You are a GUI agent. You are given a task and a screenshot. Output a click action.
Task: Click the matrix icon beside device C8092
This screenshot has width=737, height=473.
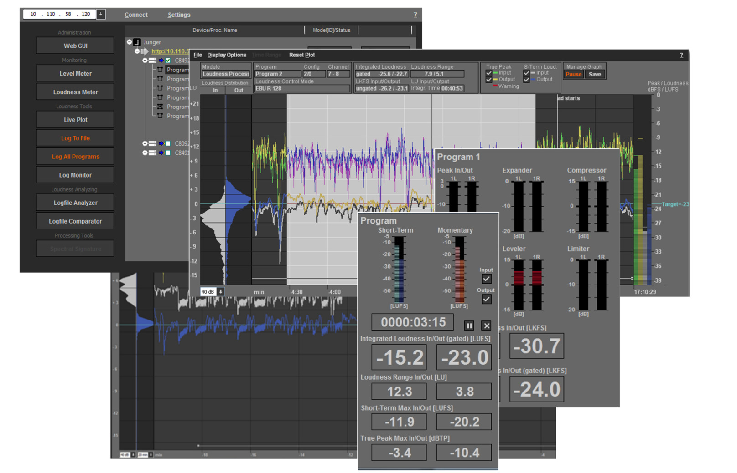152,143
